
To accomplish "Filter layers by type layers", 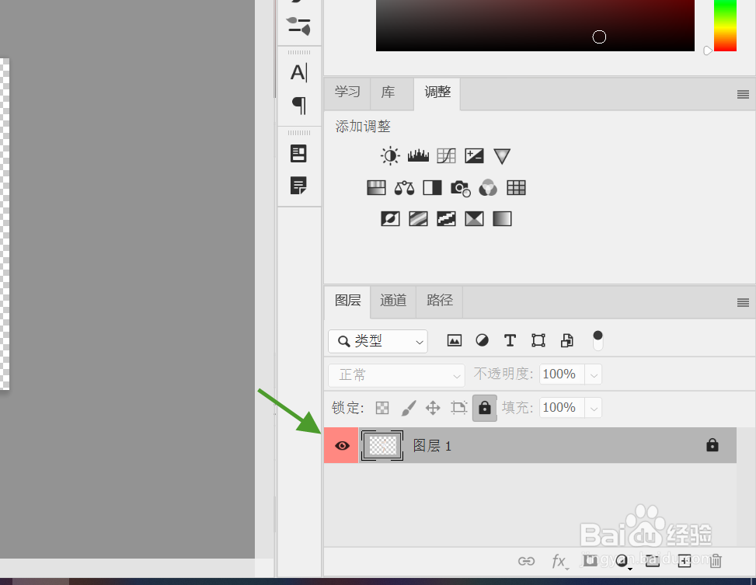I will [x=510, y=340].
